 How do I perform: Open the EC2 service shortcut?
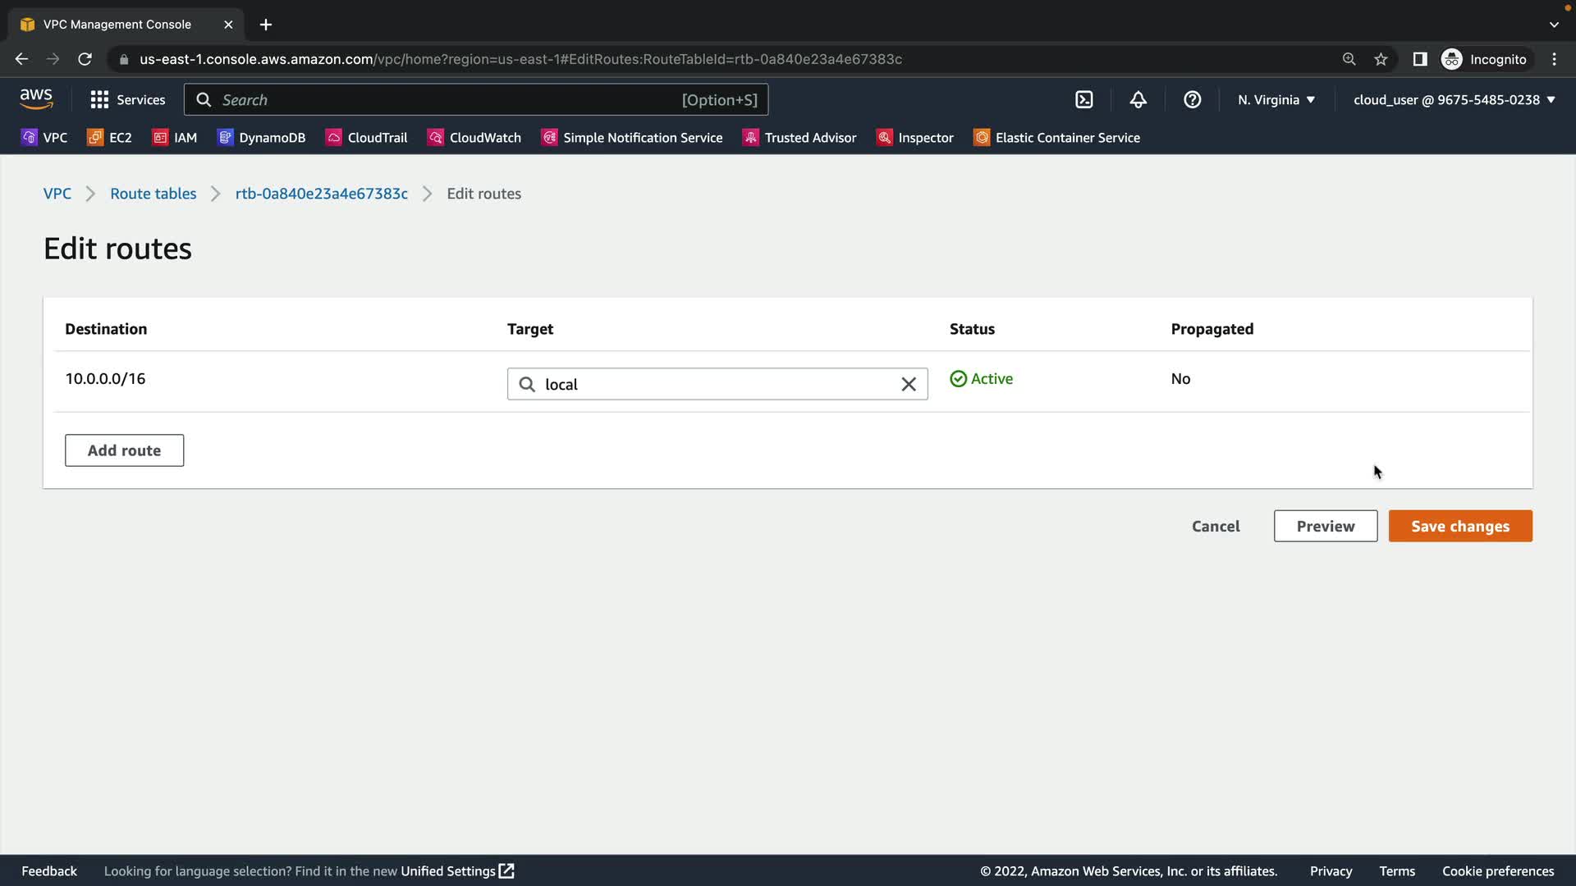pos(109,138)
